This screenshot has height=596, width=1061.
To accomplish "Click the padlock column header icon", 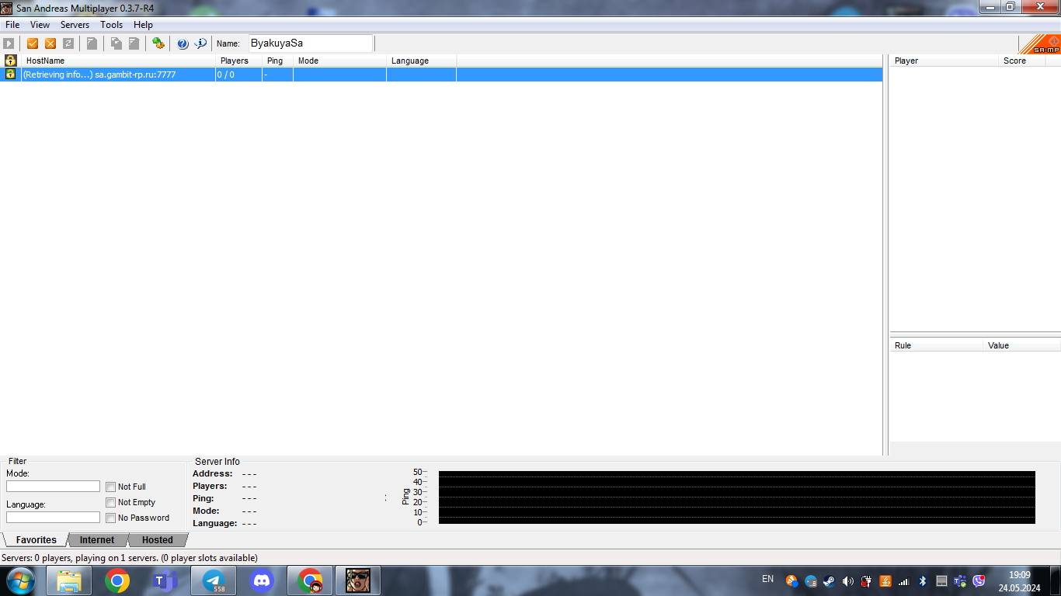I will [x=10, y=61].
